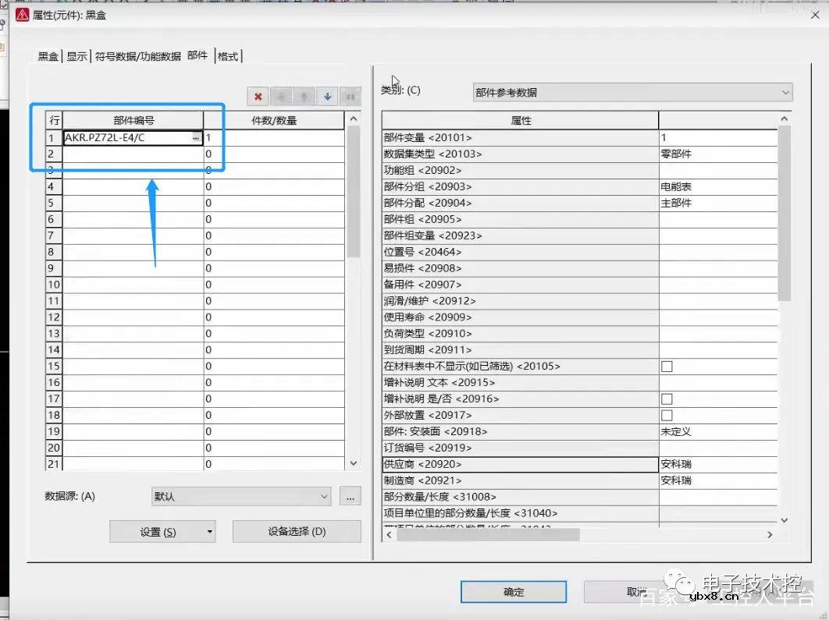
Task: Open the 类别 dropdown showing 部件参考数据
Action: tap(632, 92)
